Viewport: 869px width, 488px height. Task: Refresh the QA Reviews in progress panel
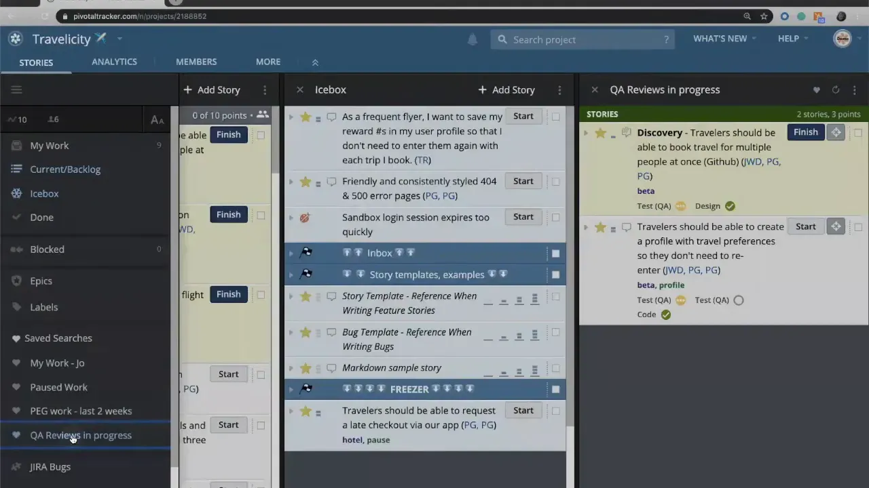(x=835, y=89)
